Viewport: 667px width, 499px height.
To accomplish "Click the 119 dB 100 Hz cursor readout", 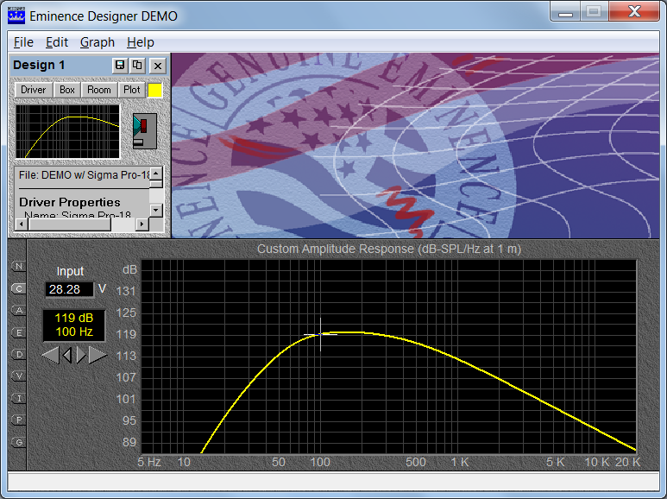I will click(74, 325).
